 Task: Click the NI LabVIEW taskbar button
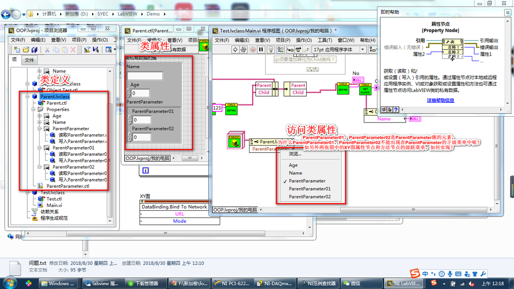coord(404,283)
